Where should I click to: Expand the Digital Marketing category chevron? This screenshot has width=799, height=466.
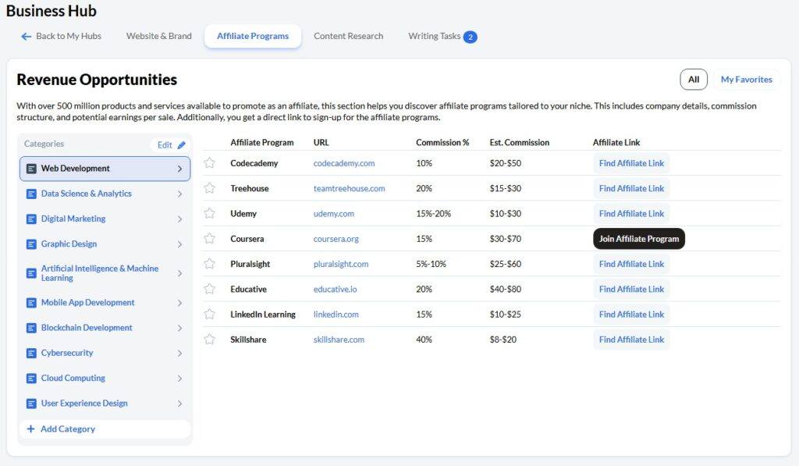click(179, 219)
